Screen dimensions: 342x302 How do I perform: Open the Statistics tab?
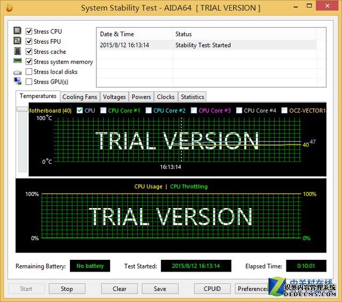pos(192,97)
